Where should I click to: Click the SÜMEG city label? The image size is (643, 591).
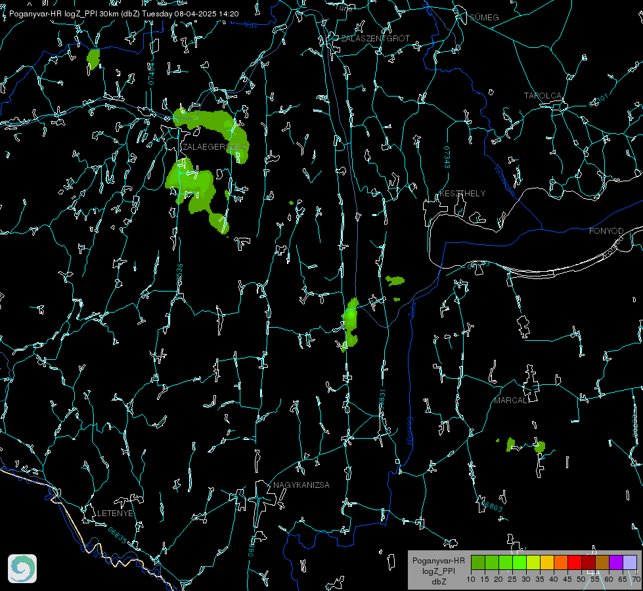(x=484, y=18)
